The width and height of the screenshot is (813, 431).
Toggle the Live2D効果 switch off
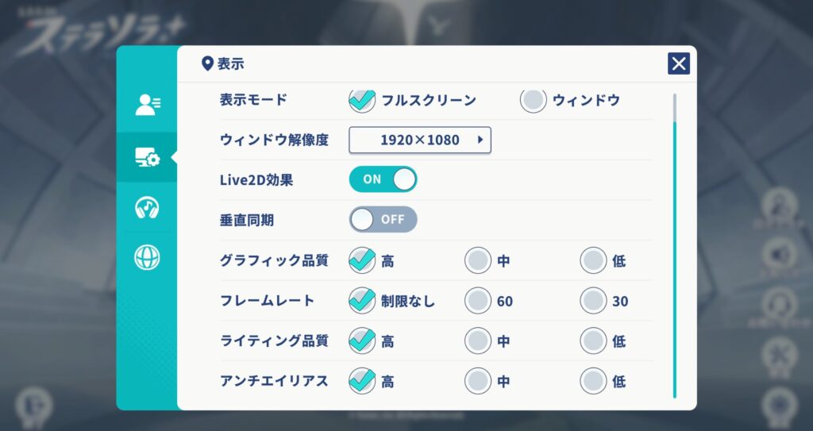pyautogui.click(x=383, y=179)
